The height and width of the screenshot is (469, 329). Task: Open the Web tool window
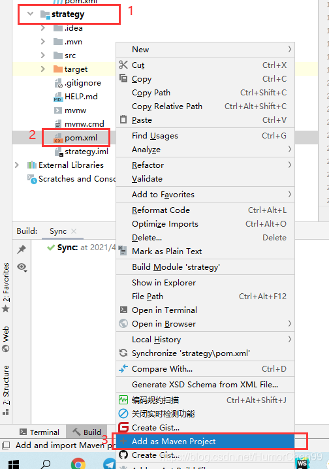[6, 339]
